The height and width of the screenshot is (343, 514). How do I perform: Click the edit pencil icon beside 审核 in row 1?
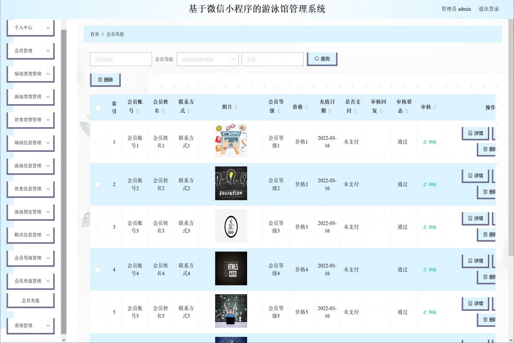click(x=424, y=141)
